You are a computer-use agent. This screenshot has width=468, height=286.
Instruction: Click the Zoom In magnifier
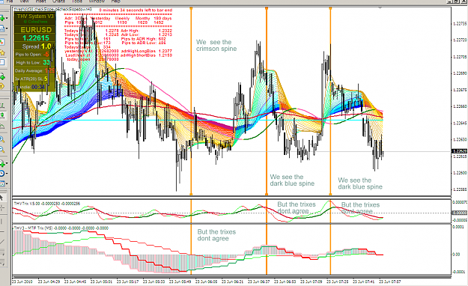pos(2,139)
